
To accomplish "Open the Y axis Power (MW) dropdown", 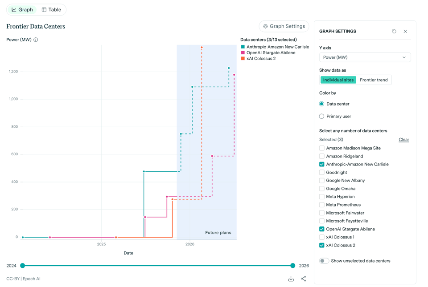I will coord(365,57).
